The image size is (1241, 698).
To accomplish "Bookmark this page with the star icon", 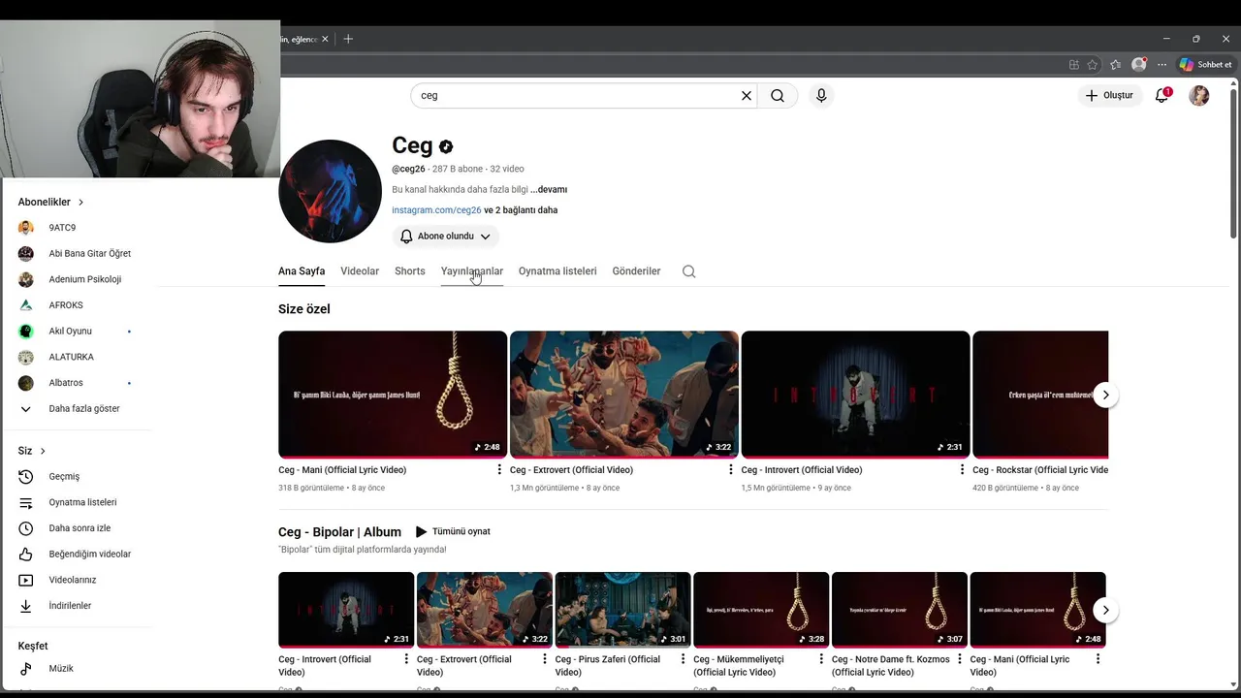I will (1093, 65).
